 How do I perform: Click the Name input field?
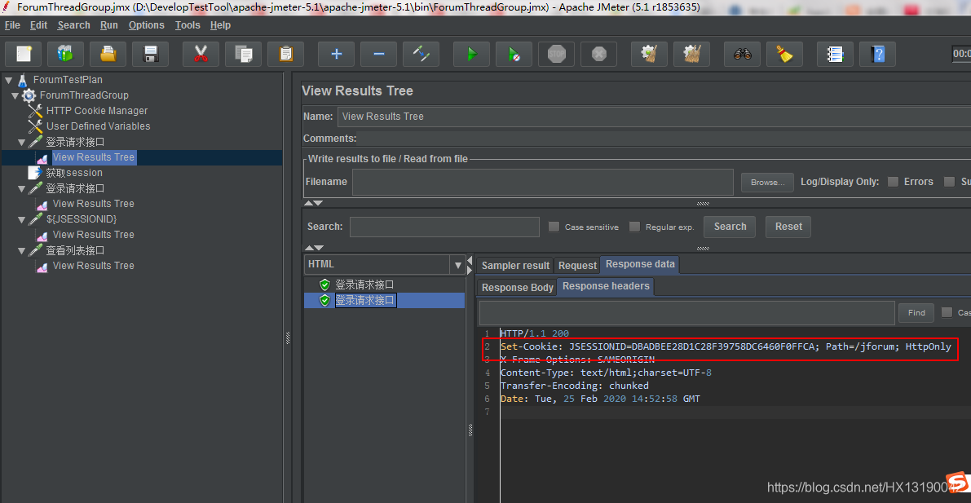653,117
